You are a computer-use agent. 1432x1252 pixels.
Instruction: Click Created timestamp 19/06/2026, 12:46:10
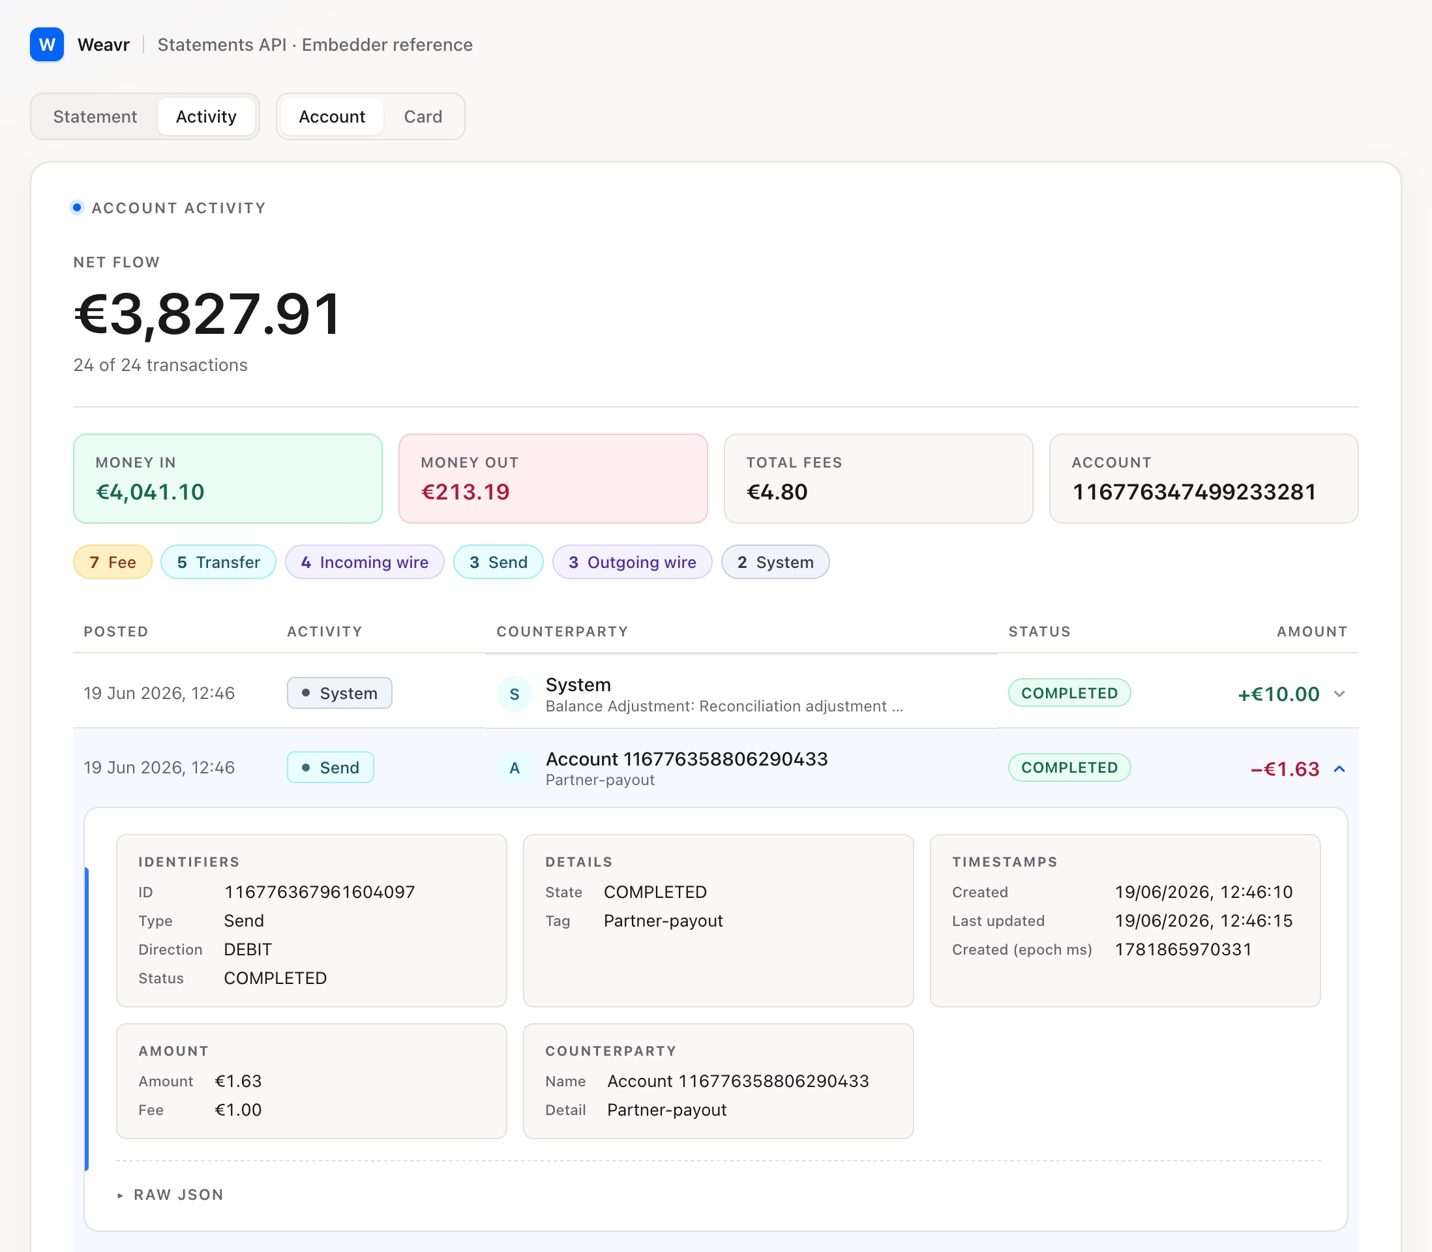point(1204,892)
